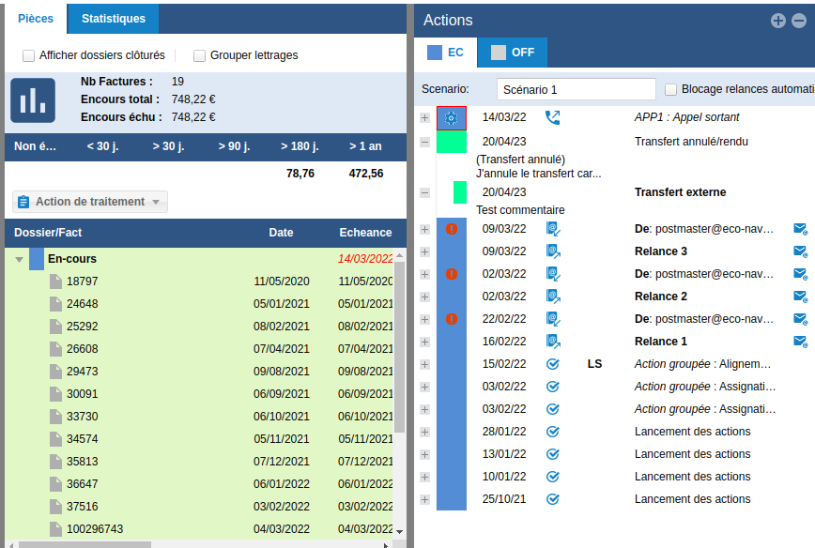Toggle the Grouper lettrages checkbox
This screenshot has height=548, width=815.
[200, 55]
